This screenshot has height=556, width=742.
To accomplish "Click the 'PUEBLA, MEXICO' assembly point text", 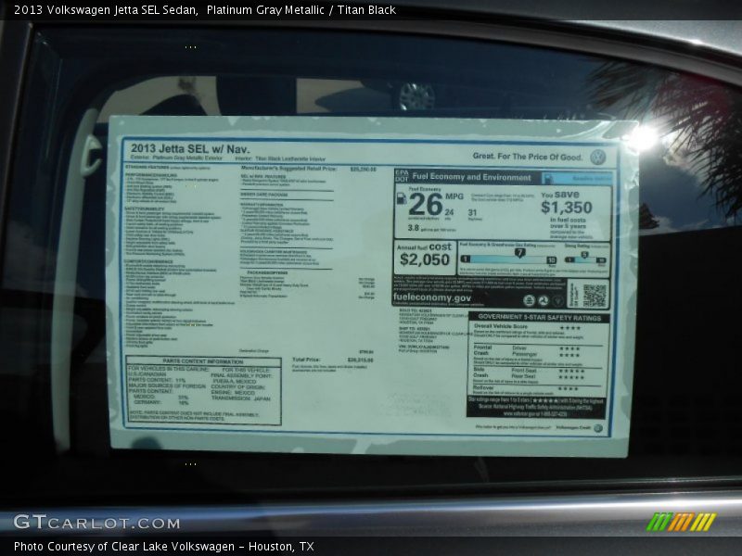I will pos(235,381).
